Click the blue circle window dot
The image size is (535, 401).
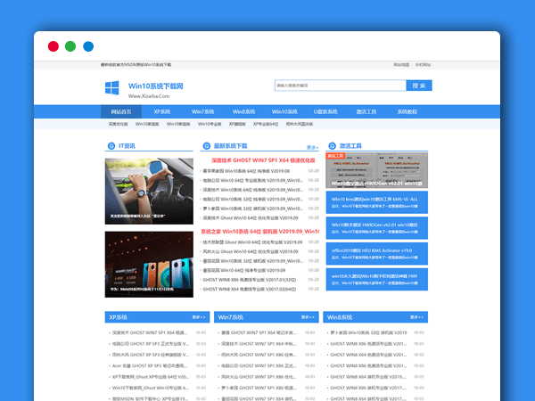88,46
